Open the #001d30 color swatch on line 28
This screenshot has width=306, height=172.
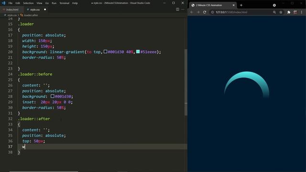(x=53, y=96)
